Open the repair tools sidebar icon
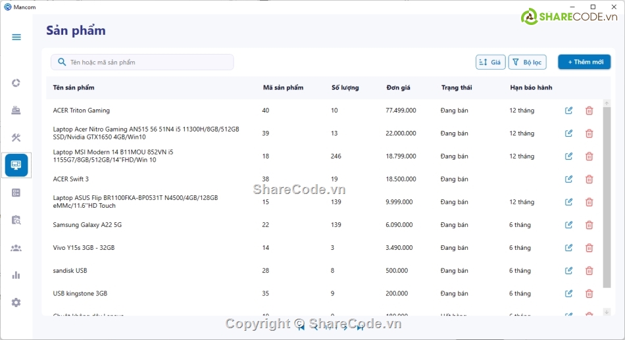The image size is (625, 340). click(x=16, y=137)
